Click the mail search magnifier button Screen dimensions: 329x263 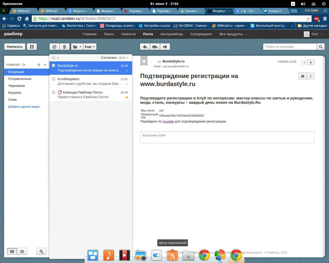click(x=321, y=46)
